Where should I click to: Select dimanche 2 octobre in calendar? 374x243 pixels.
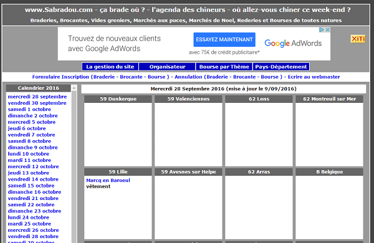32,116
